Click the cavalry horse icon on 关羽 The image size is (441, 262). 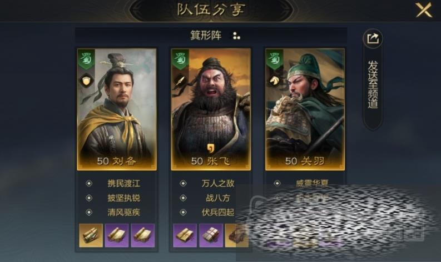(x=274, y=81)
